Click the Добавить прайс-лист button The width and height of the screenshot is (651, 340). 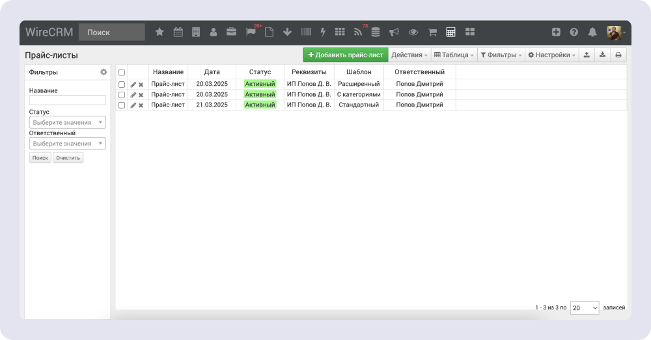[x=345, y=55]
